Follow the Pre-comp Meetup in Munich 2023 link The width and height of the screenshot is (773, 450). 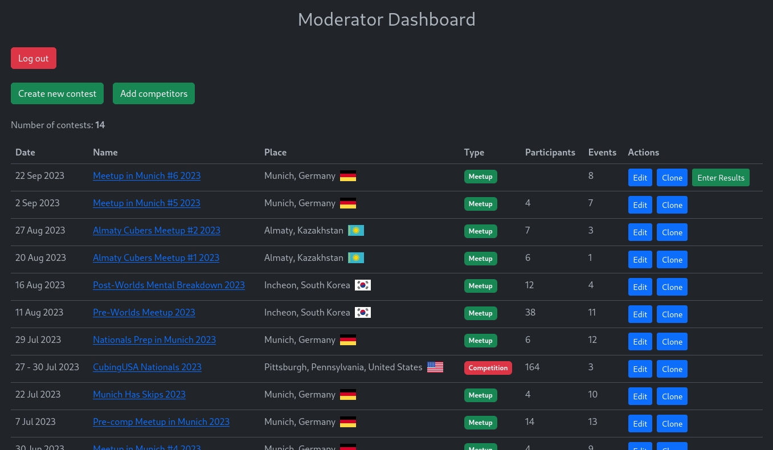click(x=161, y=422)
